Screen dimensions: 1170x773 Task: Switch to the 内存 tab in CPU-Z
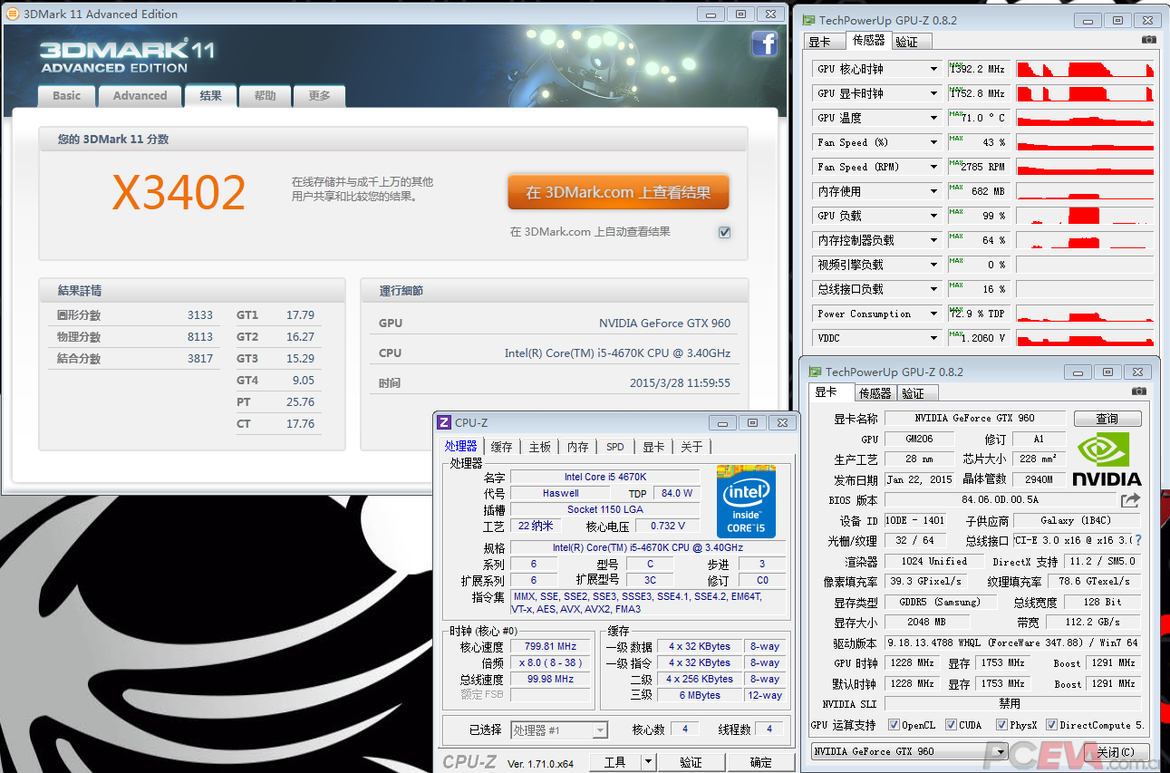pyautogui.click(x=578, y=447)
